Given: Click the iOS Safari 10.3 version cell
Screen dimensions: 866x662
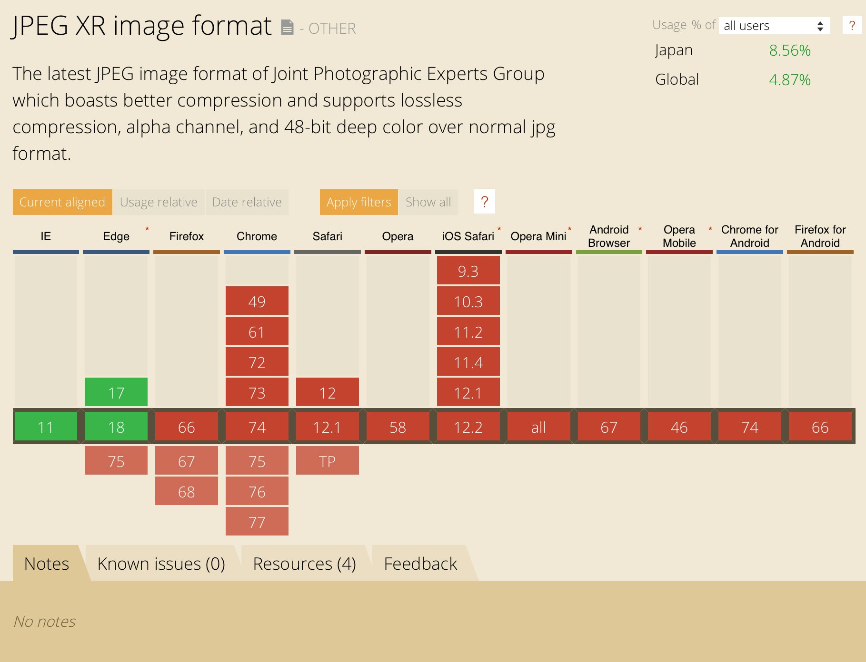Looking at the screenshot, I should [x=468, y=301].
